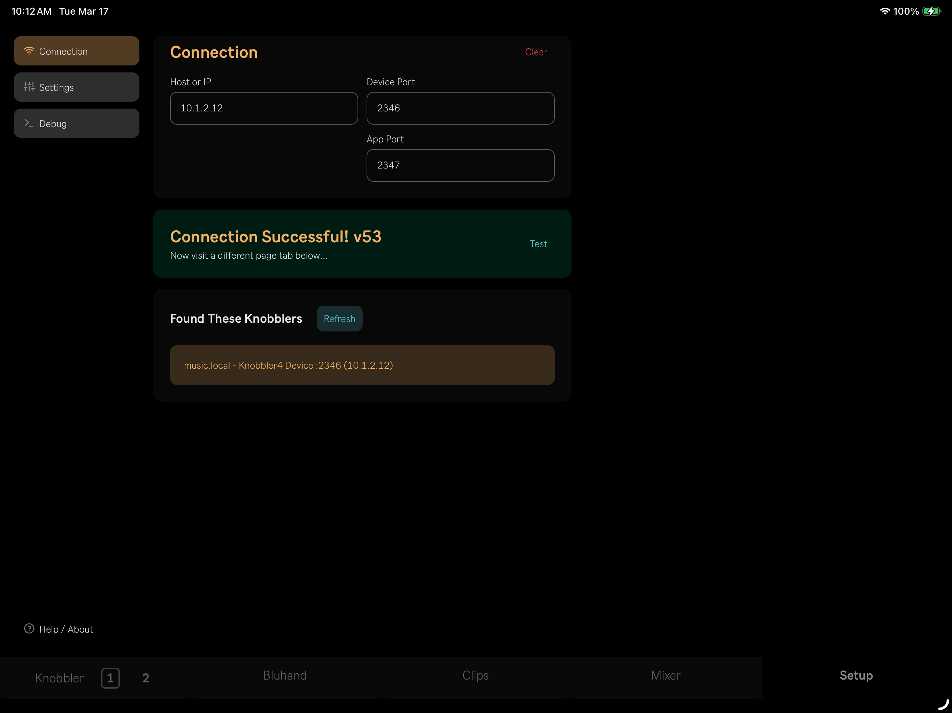The image size is (952, 713).
Task: Click the wifi icon in Connection sidebar
Action: click(29, 51)
